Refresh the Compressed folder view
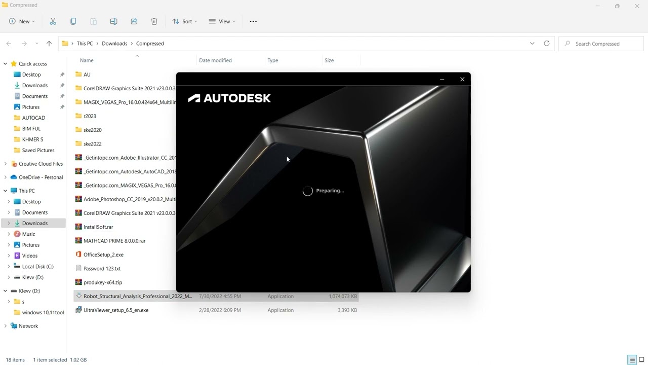The image size is (648, 365). pos(546,44)
